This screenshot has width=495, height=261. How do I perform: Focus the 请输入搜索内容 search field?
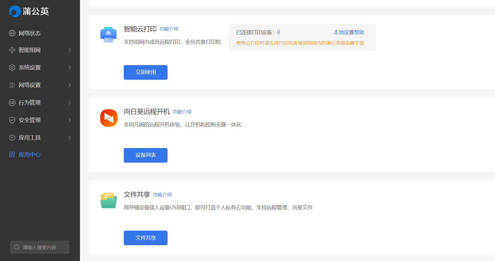[40, 247]
